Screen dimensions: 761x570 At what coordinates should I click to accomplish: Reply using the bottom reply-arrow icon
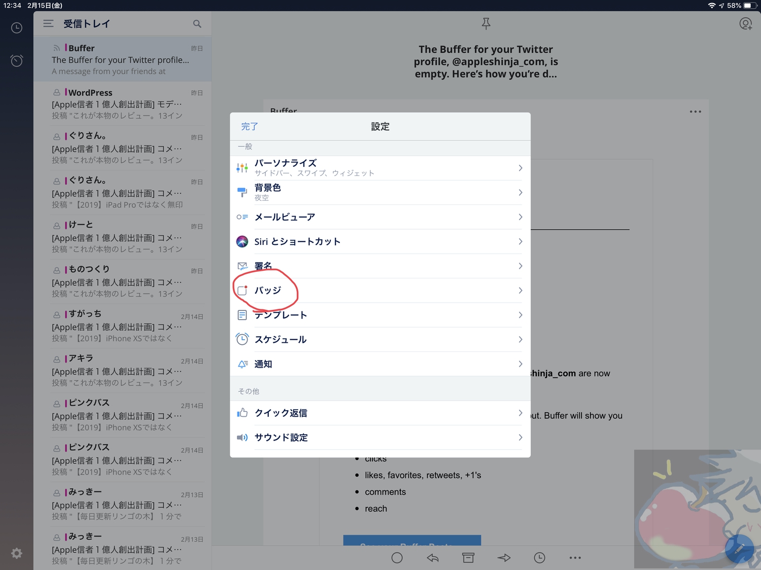[x=432, y=558]
